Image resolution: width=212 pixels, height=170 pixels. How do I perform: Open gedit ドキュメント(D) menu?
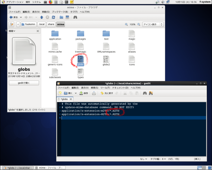coord(120,88)
